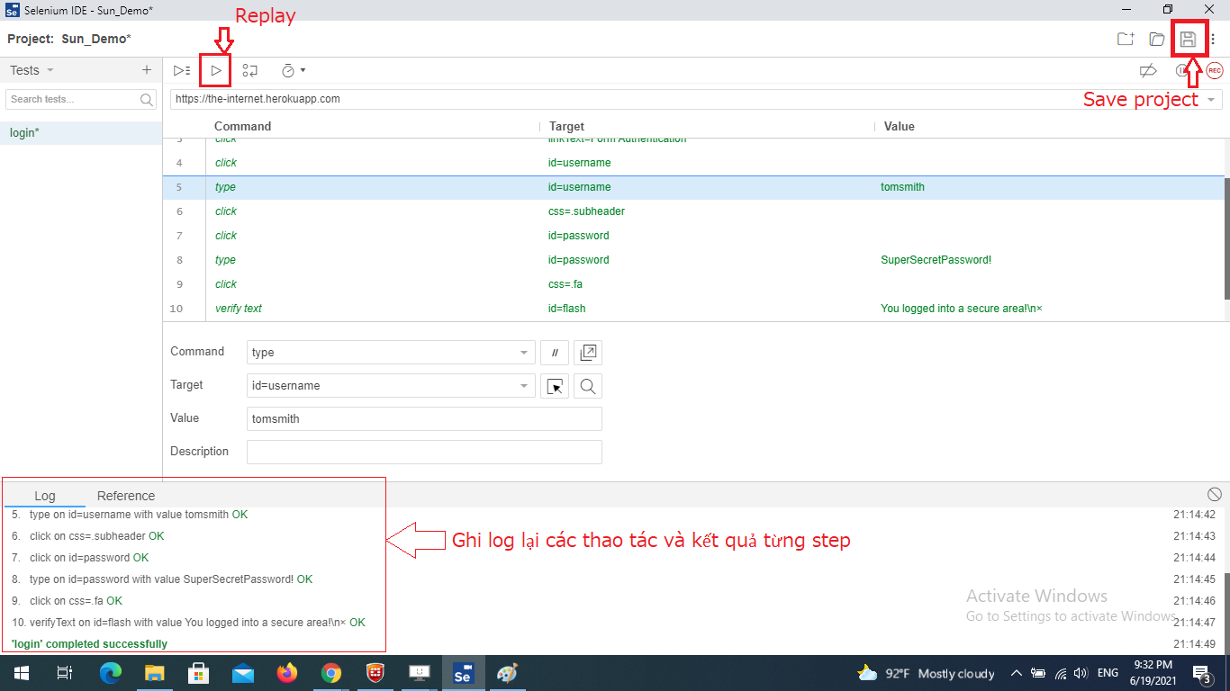The width and height of the screenshot is (1230, 691).
Task: Open the Command combo box
Action: pos(391,353)
